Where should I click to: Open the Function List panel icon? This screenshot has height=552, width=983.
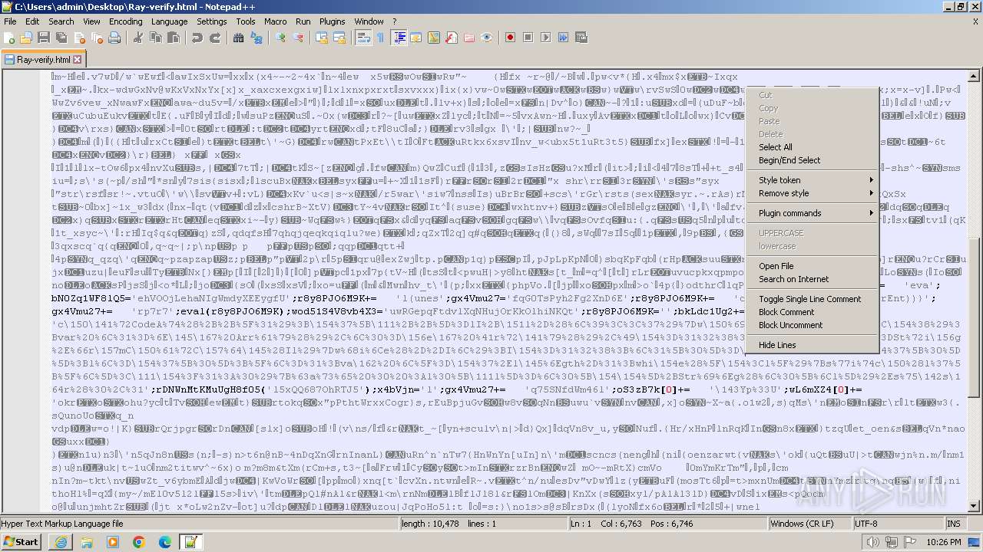[x=451, y=38]
